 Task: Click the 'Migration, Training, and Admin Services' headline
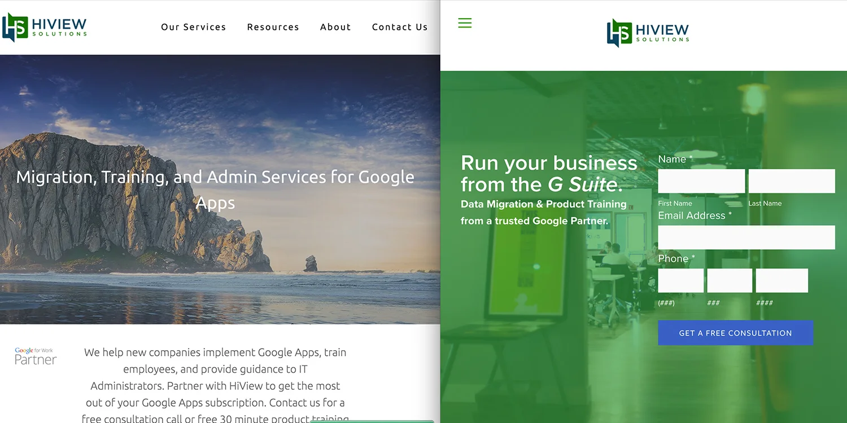pos(215,190)
